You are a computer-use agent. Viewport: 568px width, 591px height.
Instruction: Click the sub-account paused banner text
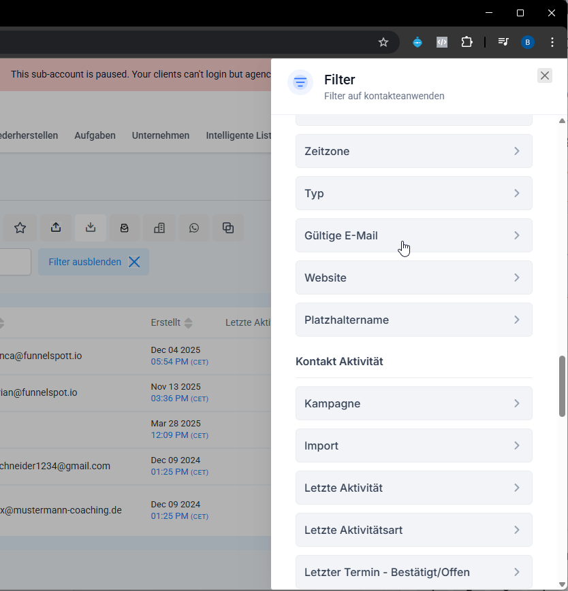(x=141, y=74)
